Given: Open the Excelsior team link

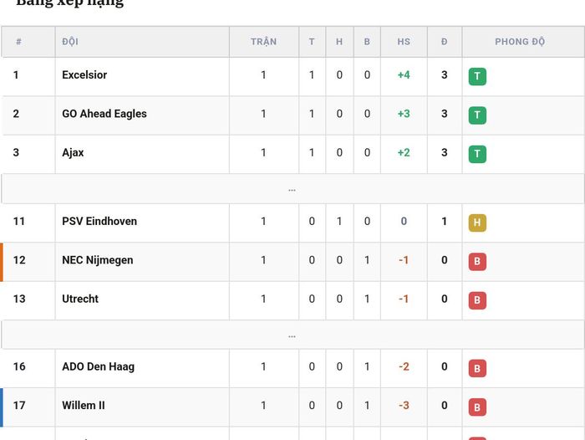Looking at the screenshot, I should [x=84, y=74].
